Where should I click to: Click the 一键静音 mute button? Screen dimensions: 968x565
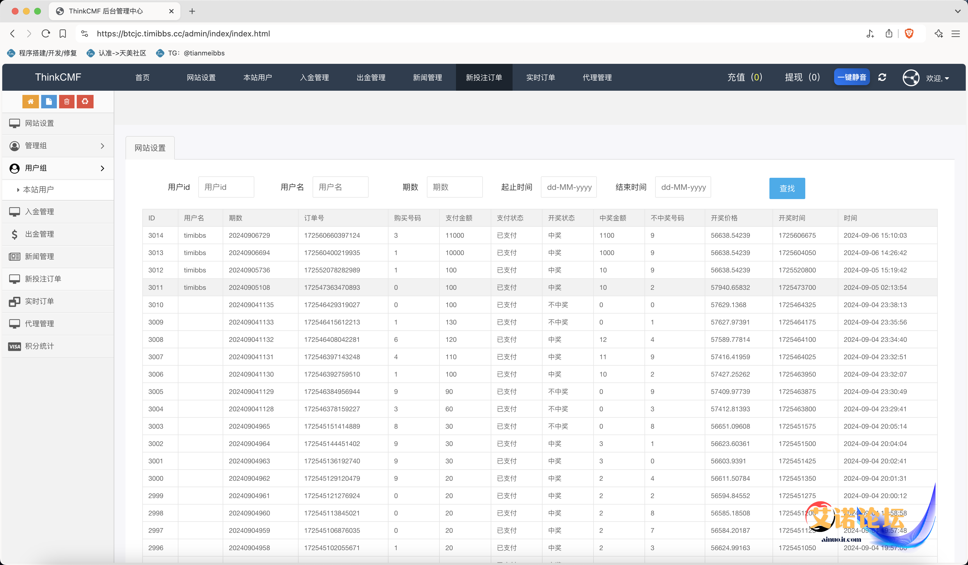(851, 77)
